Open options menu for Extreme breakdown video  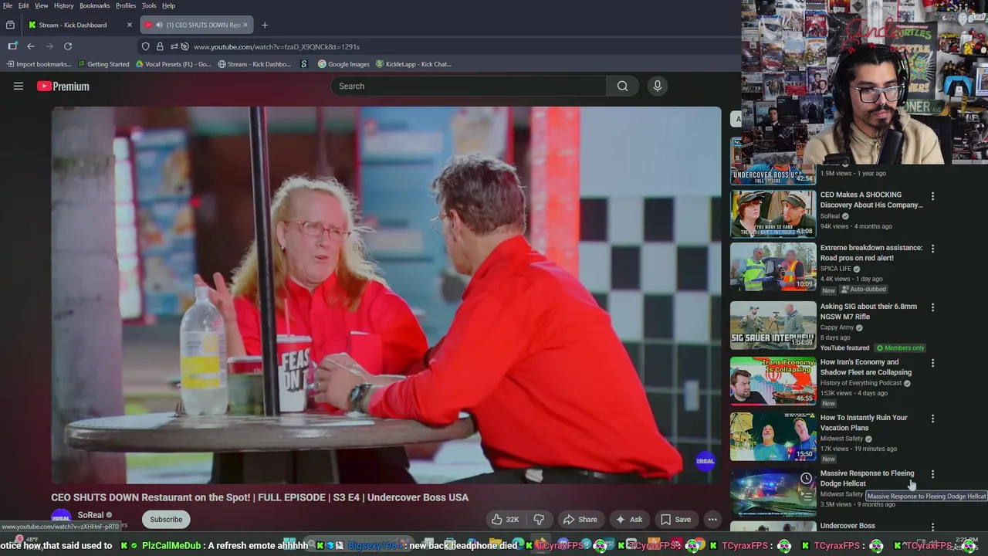(932, 249)
